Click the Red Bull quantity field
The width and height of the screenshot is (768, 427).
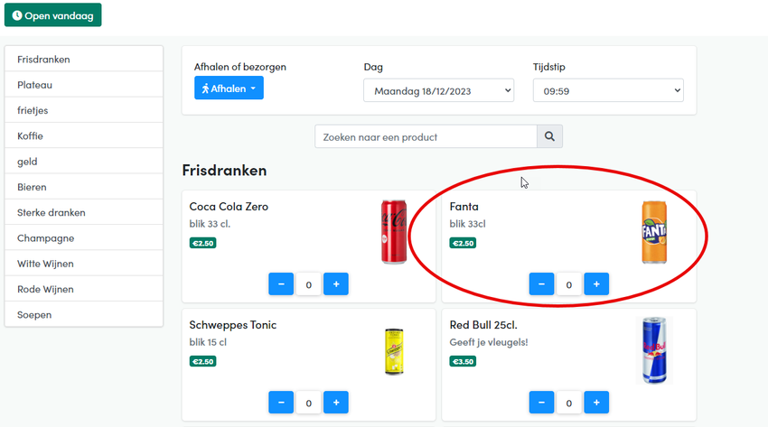(x=568, y=403)
